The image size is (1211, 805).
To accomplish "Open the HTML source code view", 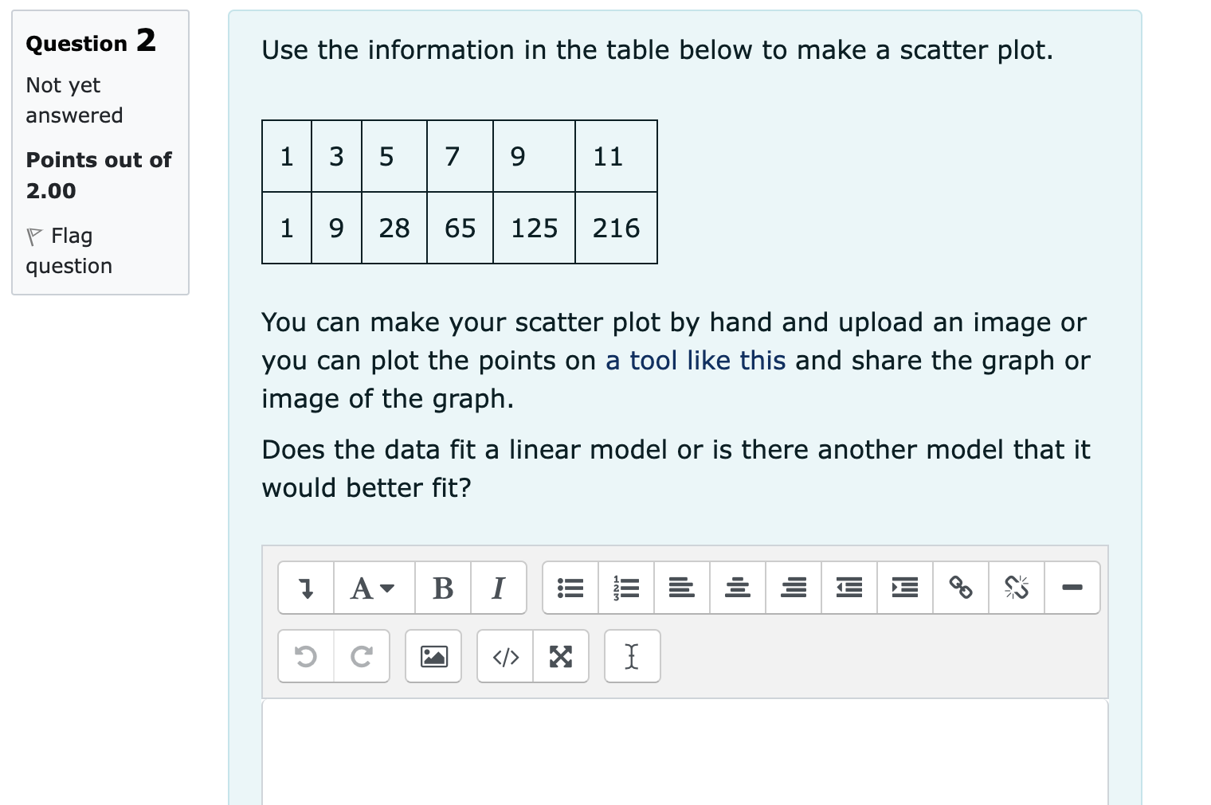I will click(x=505, y=656).
